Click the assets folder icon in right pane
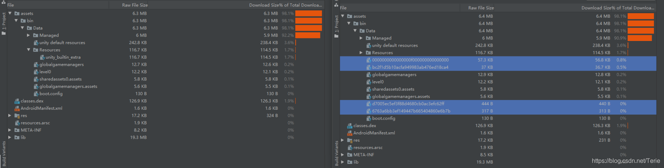The width and height of the screenshot is (664, 168). pyautogui.click(x=350, y=16)
